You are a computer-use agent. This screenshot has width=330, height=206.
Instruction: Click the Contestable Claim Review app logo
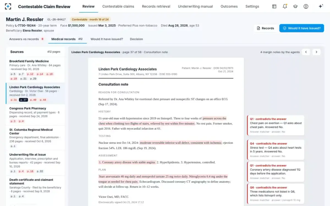click(8, 6)
